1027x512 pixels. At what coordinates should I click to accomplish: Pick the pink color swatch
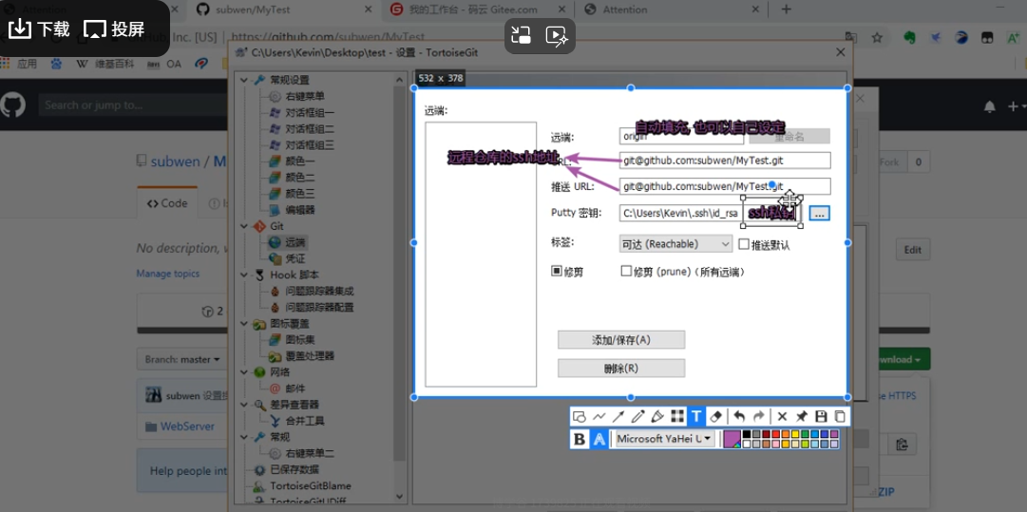point(775,445)
